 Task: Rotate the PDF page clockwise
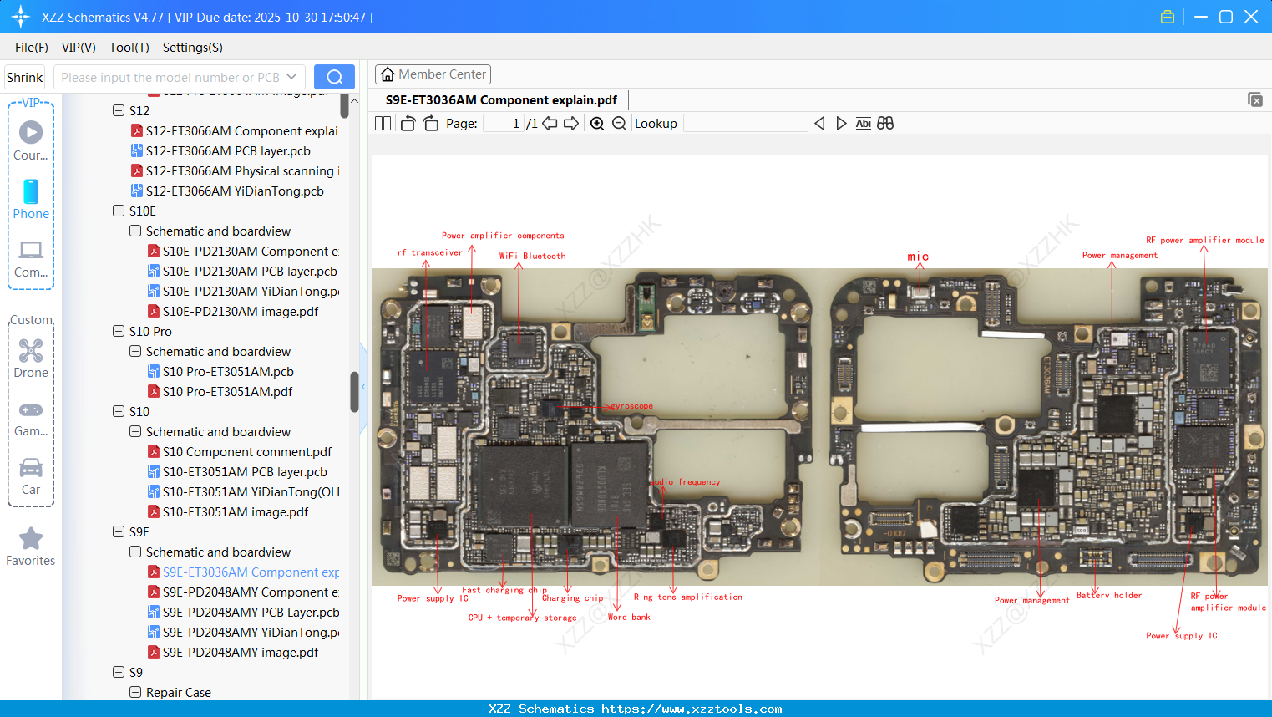[x=429, y=123]
